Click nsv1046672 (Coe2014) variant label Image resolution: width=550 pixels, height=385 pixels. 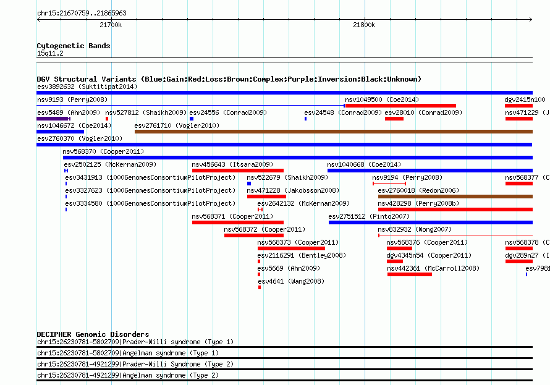74,125
